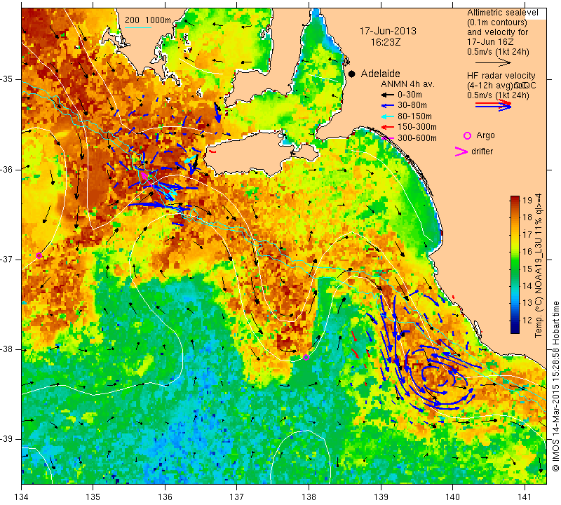Click the red-blue HF radar scale arrow
Screen dimensions: 561x505
point(493,105)
